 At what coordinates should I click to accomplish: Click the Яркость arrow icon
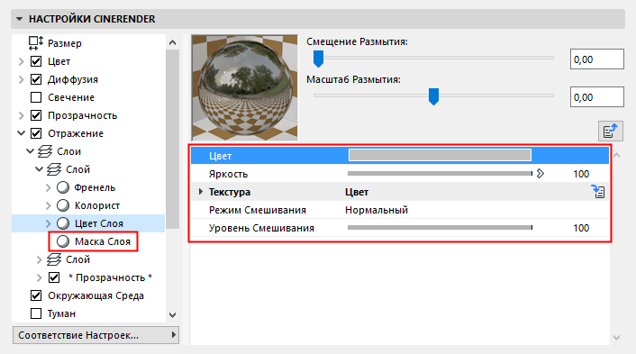coord(541,174)
